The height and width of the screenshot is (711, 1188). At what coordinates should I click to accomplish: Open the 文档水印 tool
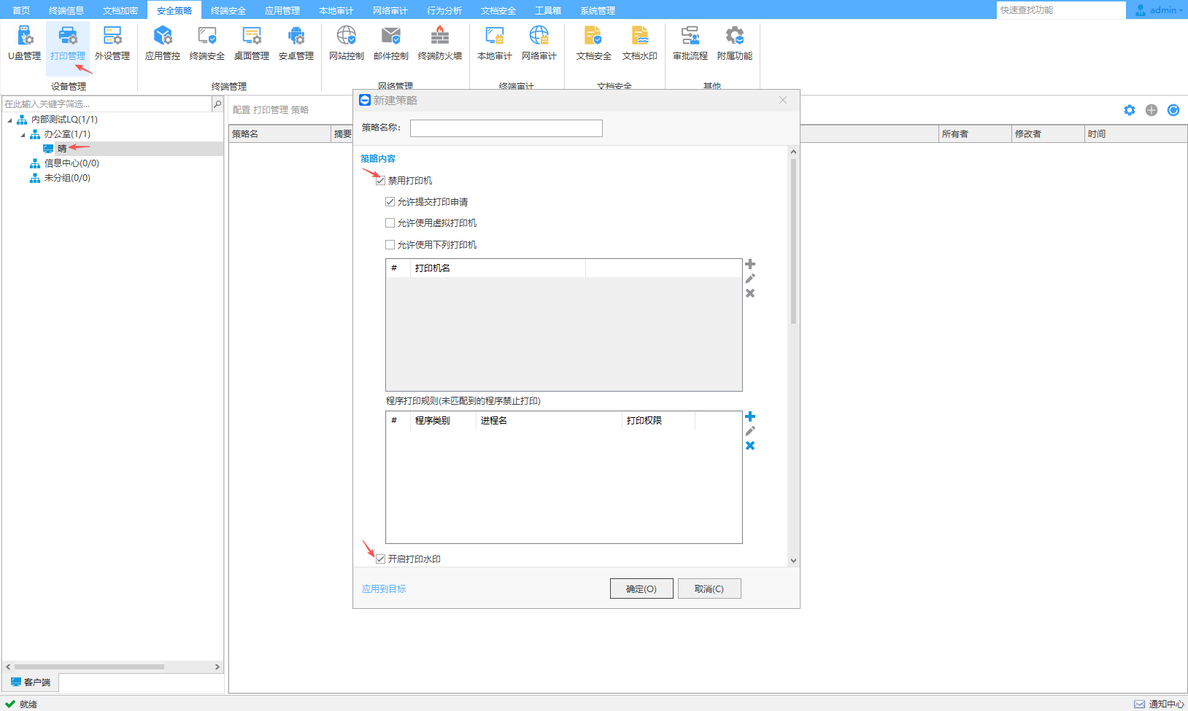(x=639, y=43)
